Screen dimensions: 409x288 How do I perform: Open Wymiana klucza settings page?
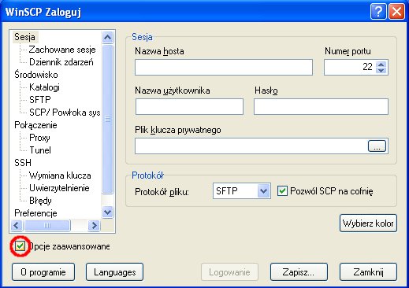60,175
